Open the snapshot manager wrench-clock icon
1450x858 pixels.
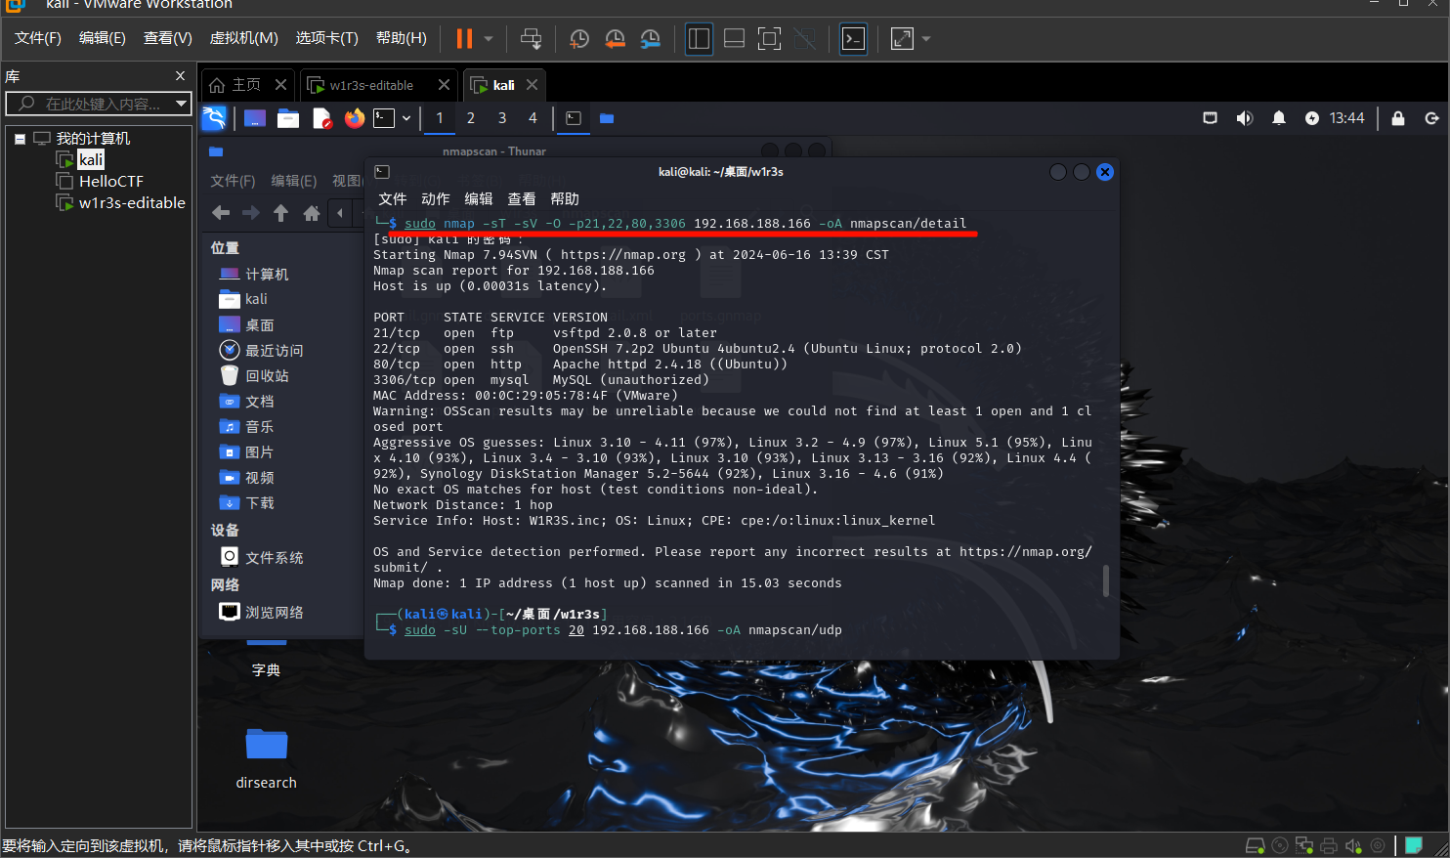coord(650,39)
